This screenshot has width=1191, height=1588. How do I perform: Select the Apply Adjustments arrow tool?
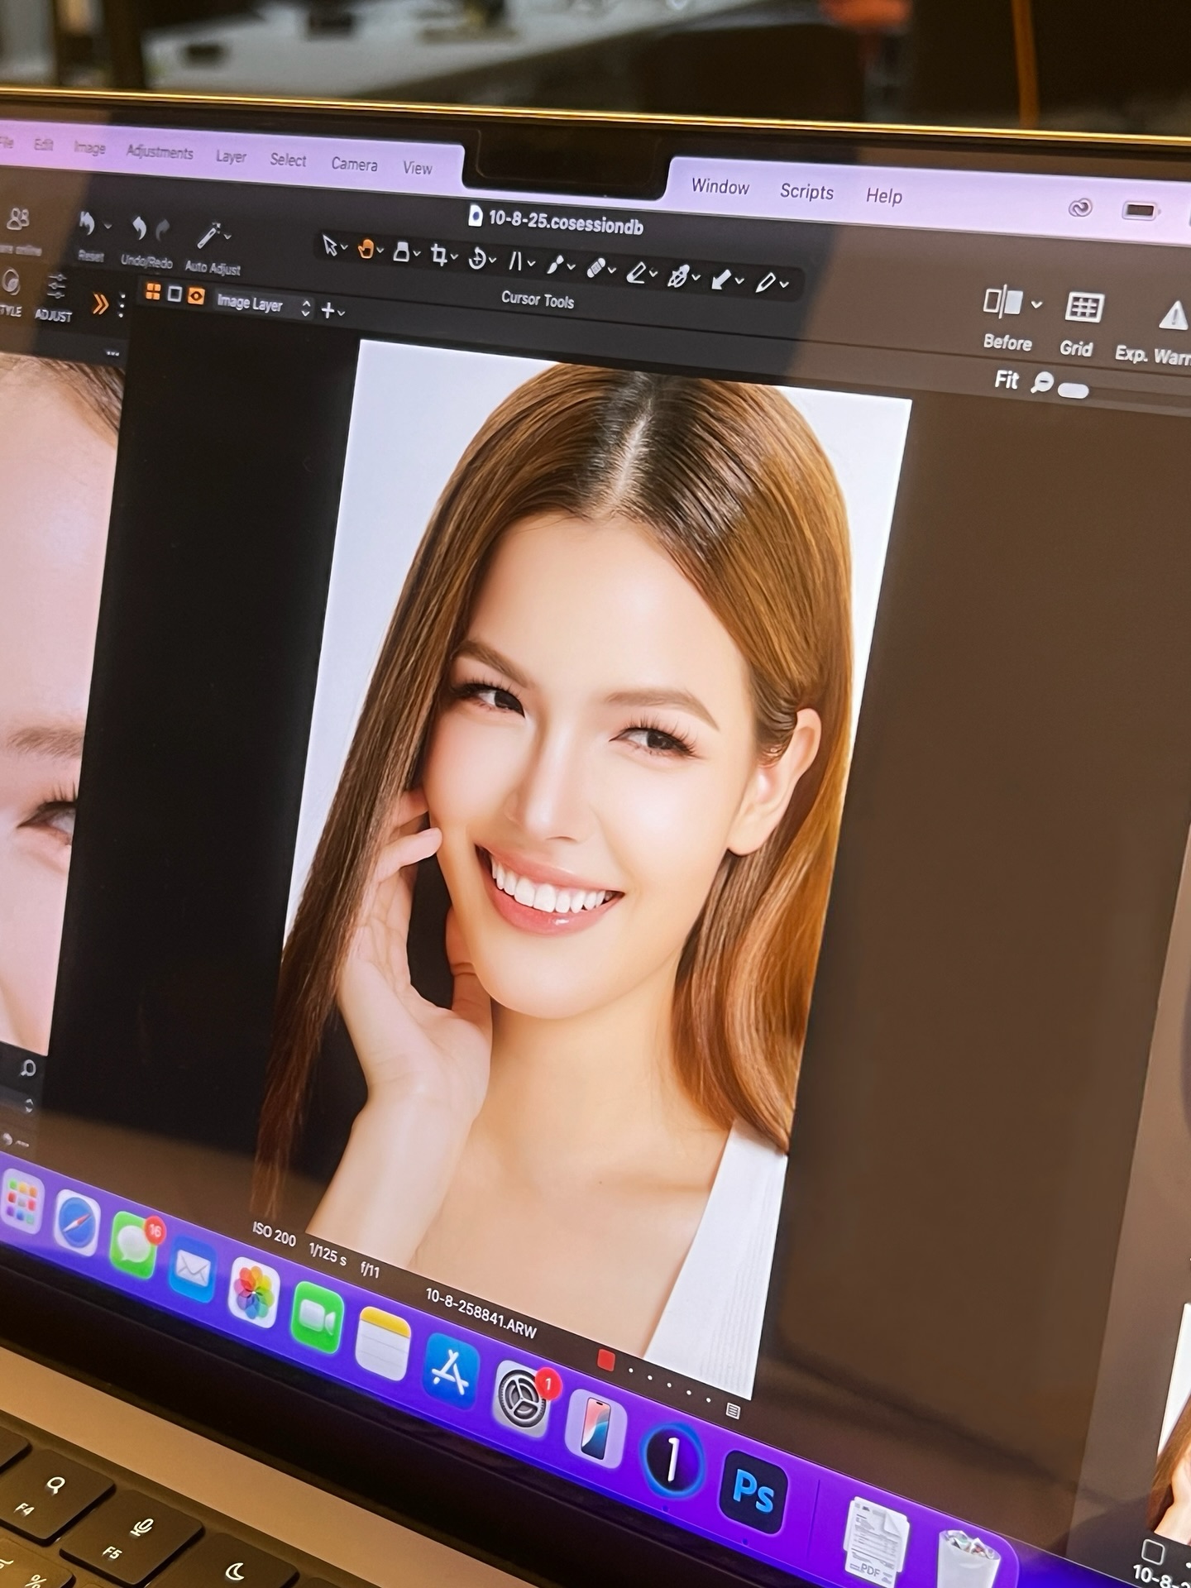pos(721,280)
